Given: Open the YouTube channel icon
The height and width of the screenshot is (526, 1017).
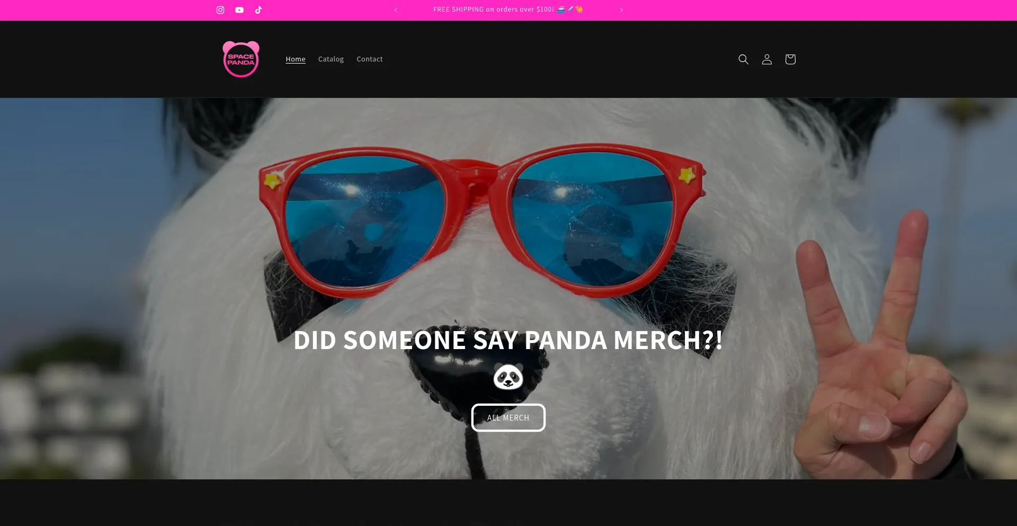Looking at the screenshot, I should (x=239, y=10).
